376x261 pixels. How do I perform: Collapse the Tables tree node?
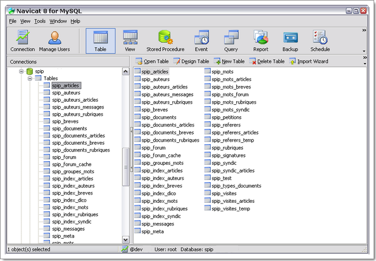[x=30, y=78]
